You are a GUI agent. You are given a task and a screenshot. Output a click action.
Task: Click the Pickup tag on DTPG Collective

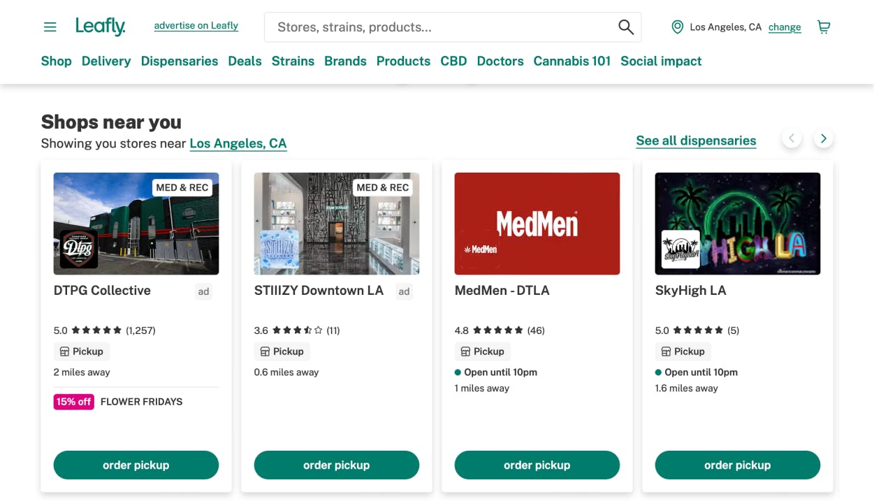pyautogui.click(x=82, y=351)
